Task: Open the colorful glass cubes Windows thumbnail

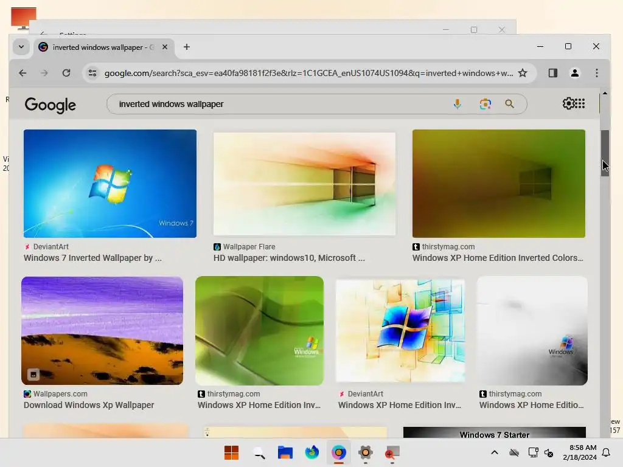Action: click(x=400, y=331)
